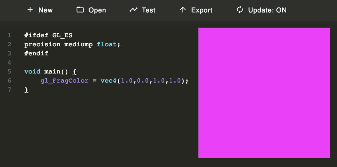Click 'gl_FragColor' on line 6
This screenshot has width=337, height=167.
pos(64,80)
